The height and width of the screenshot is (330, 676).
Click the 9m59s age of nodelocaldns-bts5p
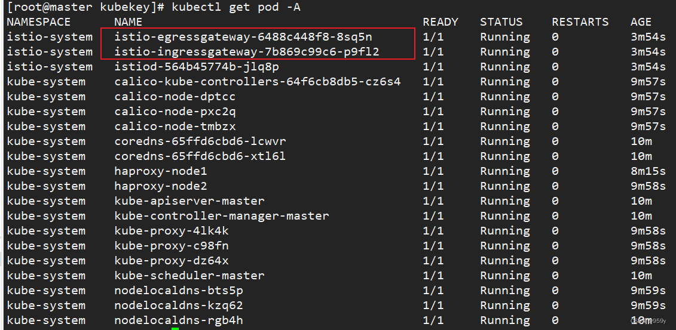click(x=648, y=291)
